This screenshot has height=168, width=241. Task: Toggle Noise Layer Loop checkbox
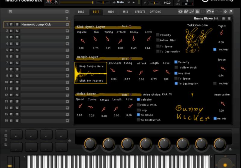(x=138, y=110)
